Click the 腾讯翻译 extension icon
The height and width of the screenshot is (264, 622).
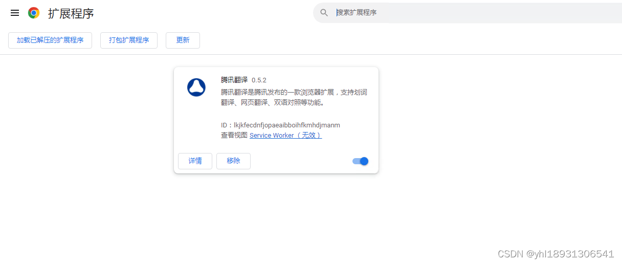196,87
